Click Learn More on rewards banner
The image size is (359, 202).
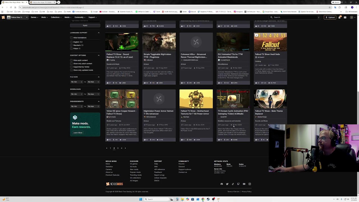click(x=78, y=133)
